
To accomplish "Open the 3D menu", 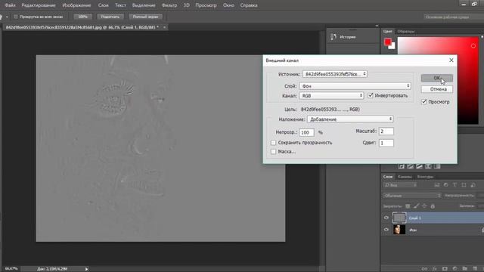I will pos(187,5).
